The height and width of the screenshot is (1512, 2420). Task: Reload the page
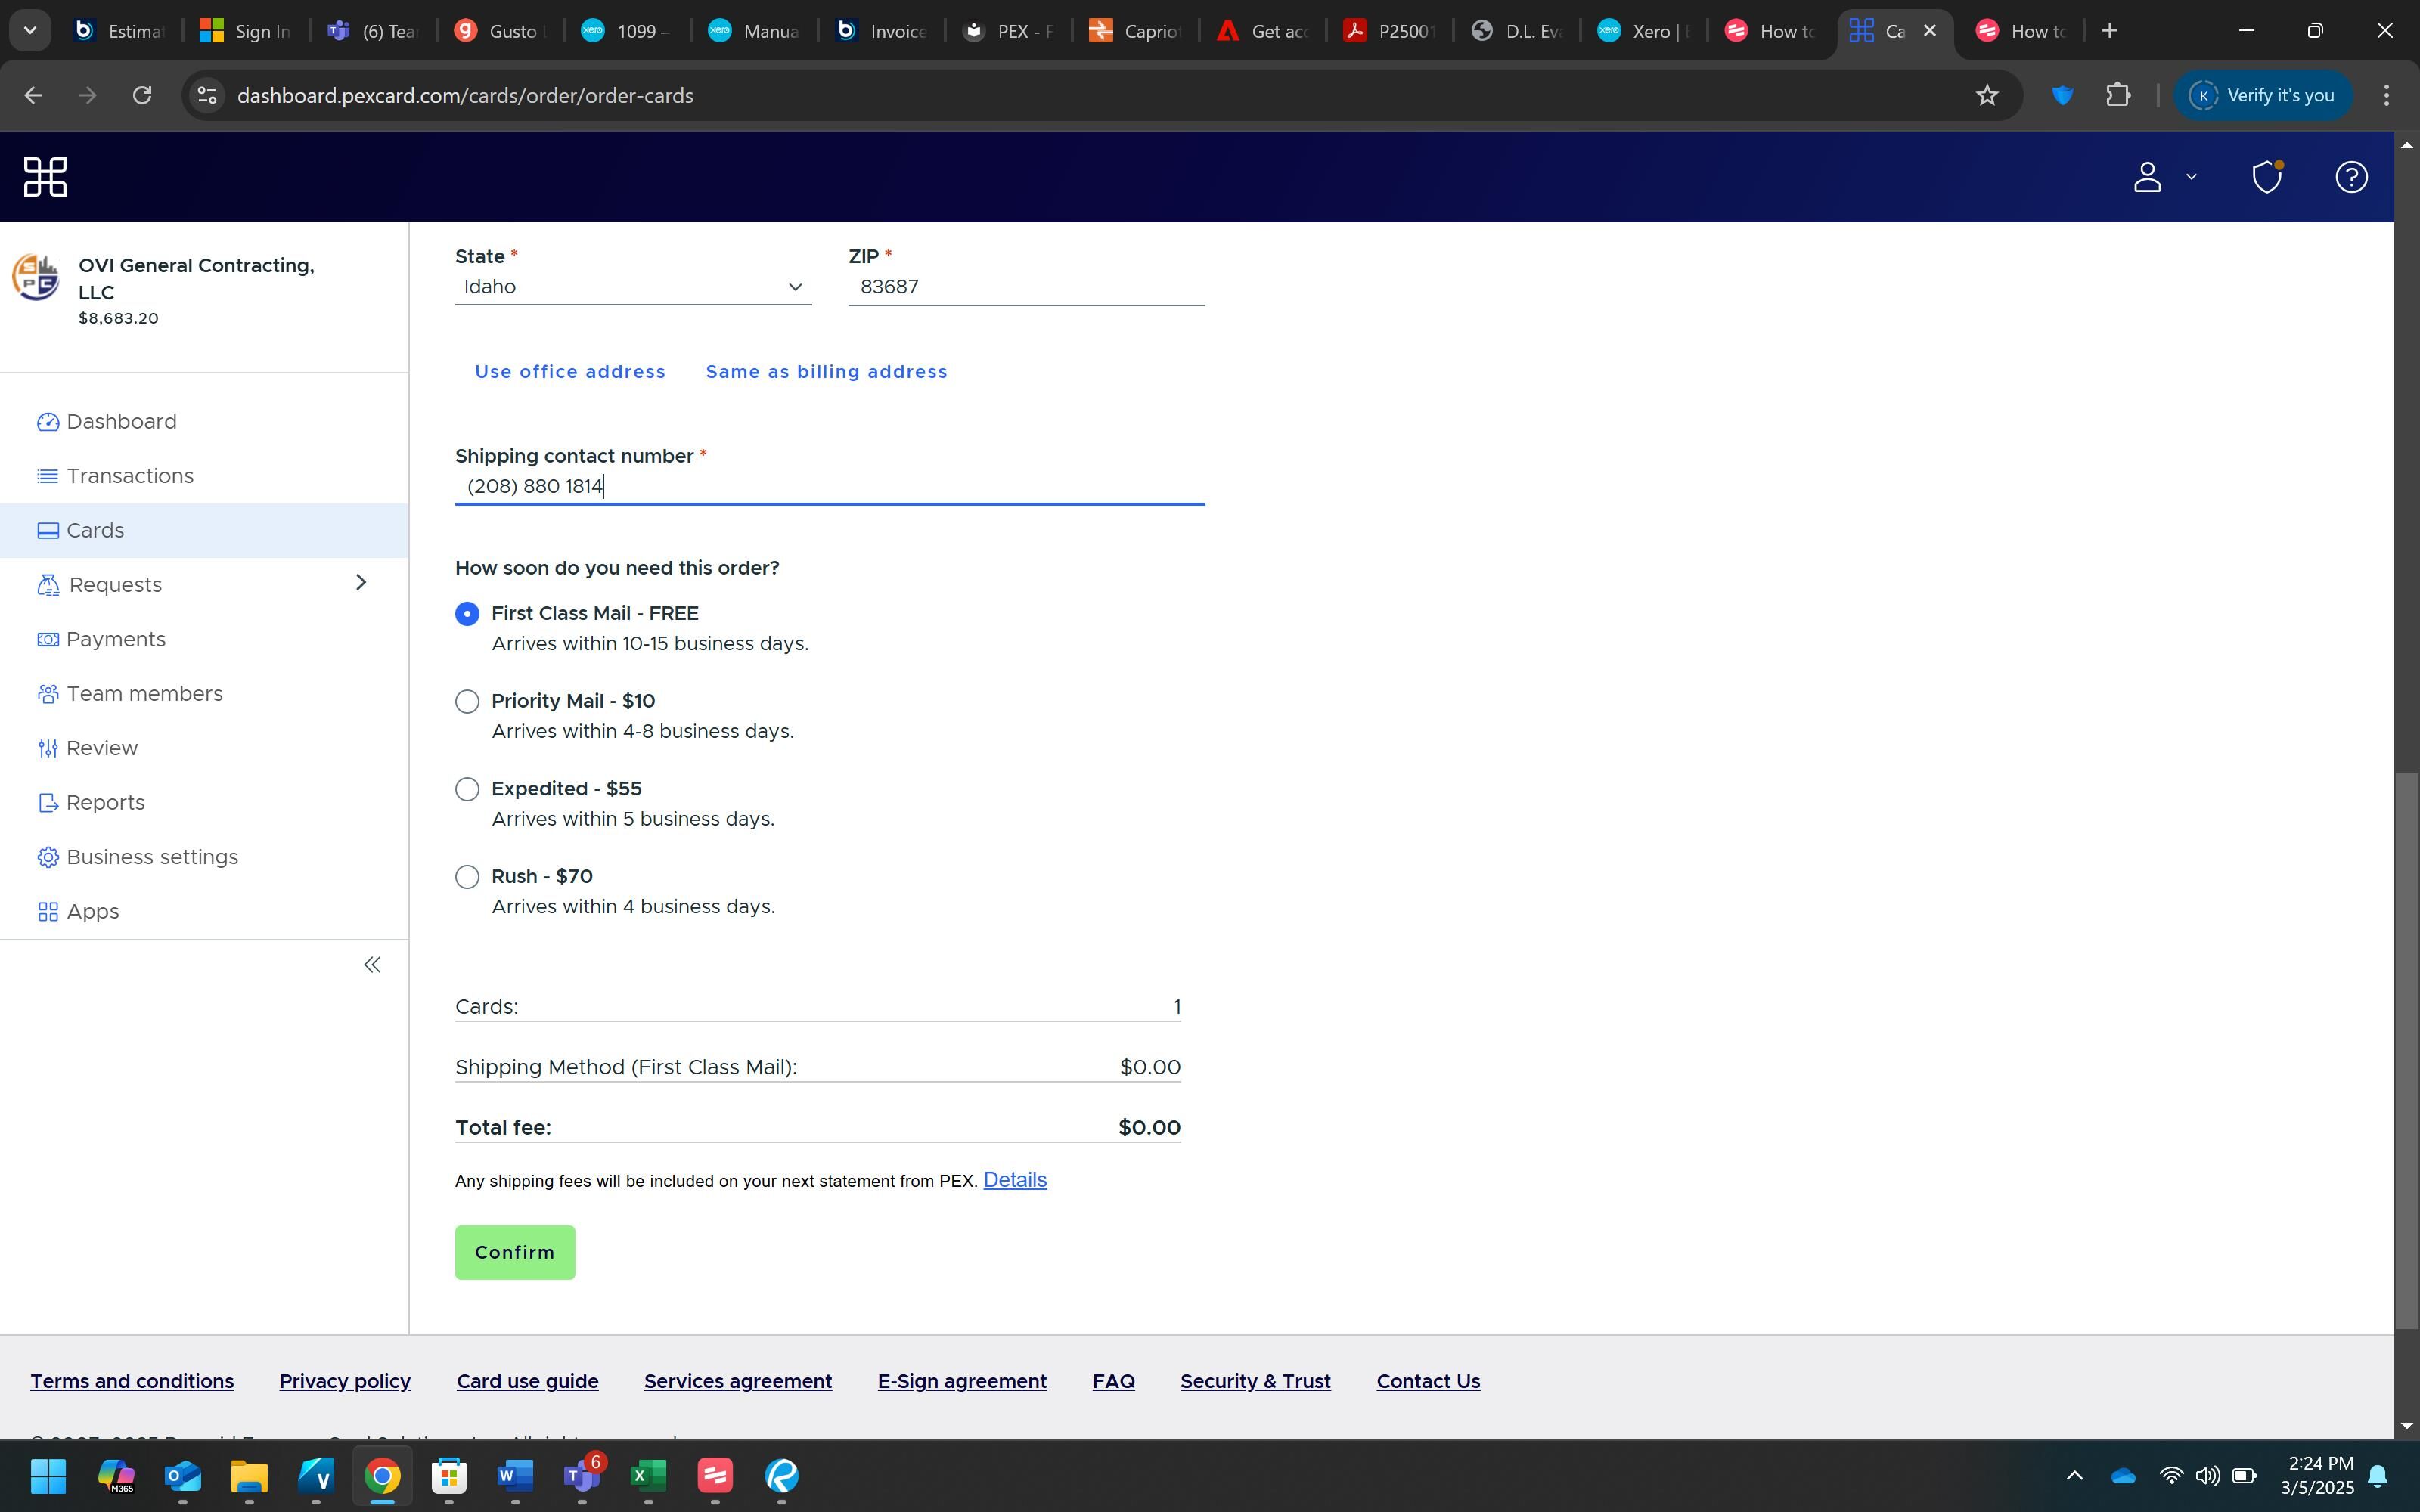142,95
